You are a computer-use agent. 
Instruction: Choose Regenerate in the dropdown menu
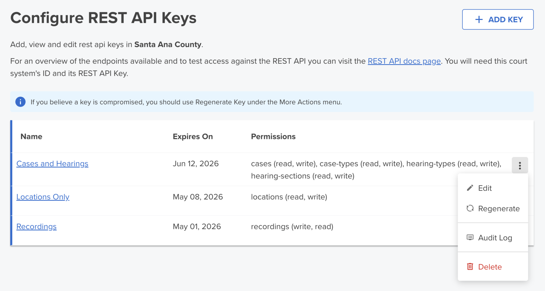(x=493, y=208)
